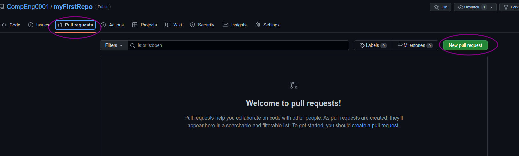The image size is (519, 156).
Task: Open the Code tab
Action: click(x=11, y=25)
